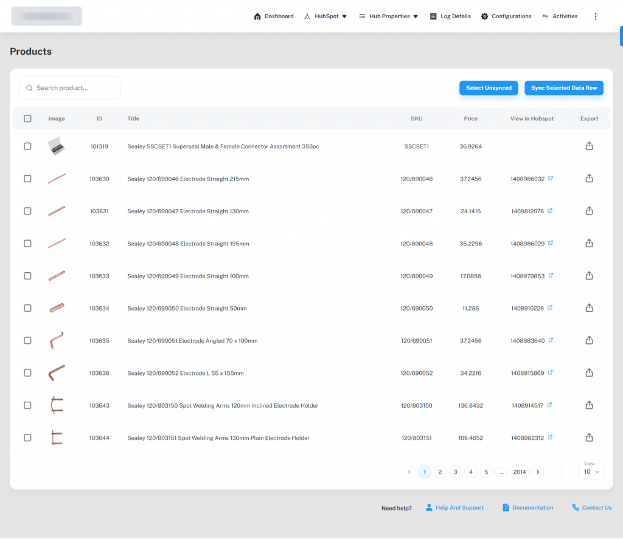This screenshot has height=539, width=623.
Task: Open the Help And Support link
Action: click(x=454, y=507)
